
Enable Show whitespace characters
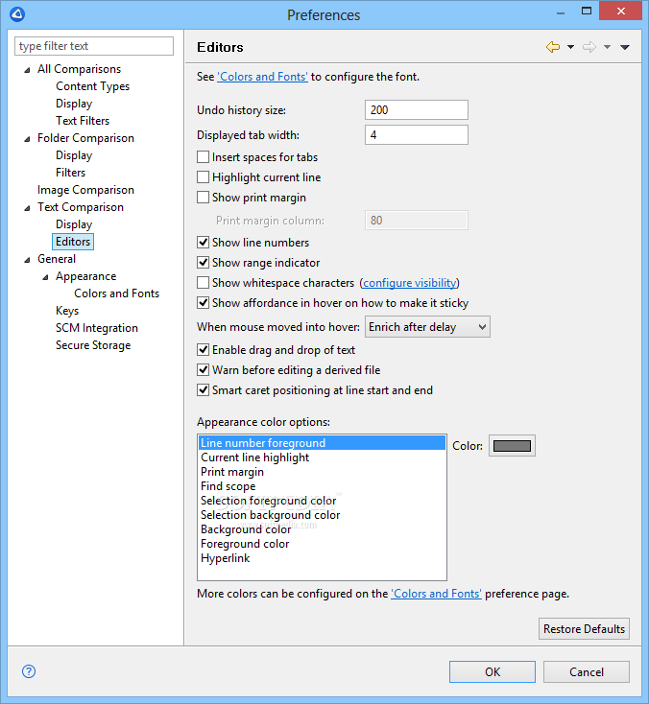pyautogui.click(x=204, y=283)
